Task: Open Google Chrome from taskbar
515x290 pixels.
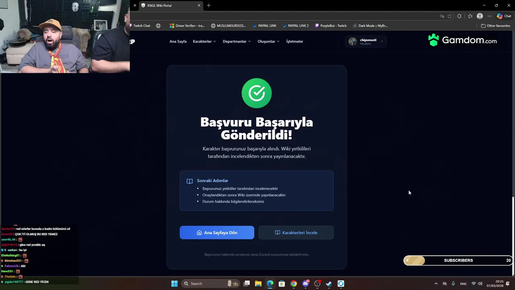Action: pyautogui.click(x=294, y=284)
